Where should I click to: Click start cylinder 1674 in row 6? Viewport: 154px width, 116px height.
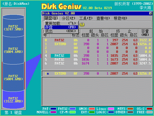coord(85,63)
